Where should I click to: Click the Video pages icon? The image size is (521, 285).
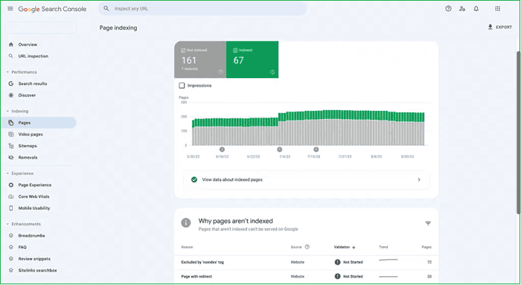coord(11,134)
